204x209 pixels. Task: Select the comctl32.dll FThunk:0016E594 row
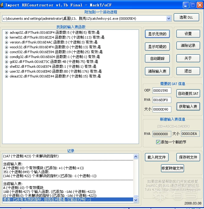[x=56, y=52]
